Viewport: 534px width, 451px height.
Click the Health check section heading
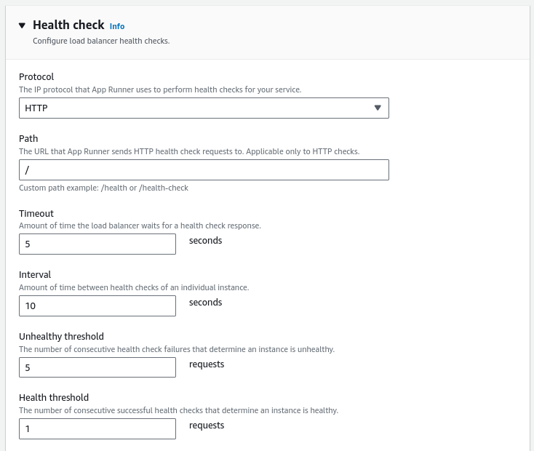click(x=68, y=25)
